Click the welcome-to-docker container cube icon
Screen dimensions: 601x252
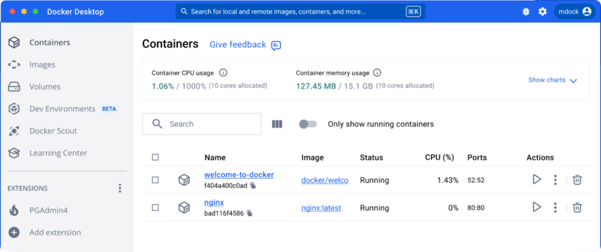tap(184, 180)
